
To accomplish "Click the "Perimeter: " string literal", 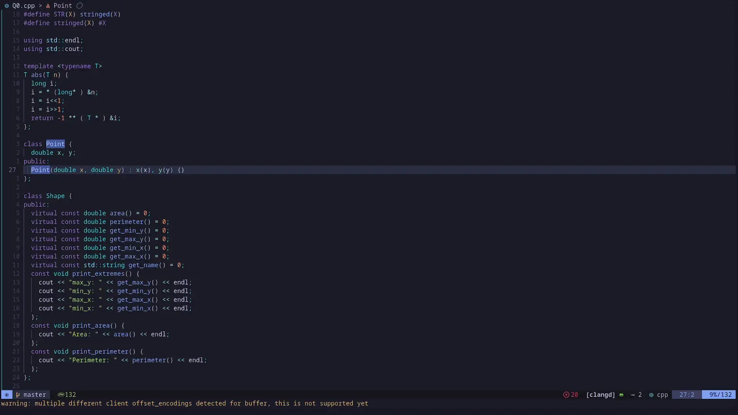I will pyautogui.click(x=93, y=360).
